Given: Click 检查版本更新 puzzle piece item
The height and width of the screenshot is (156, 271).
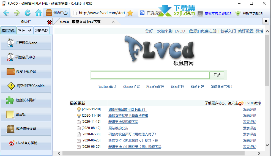Looking at the screenshot, I should [26, 100].
